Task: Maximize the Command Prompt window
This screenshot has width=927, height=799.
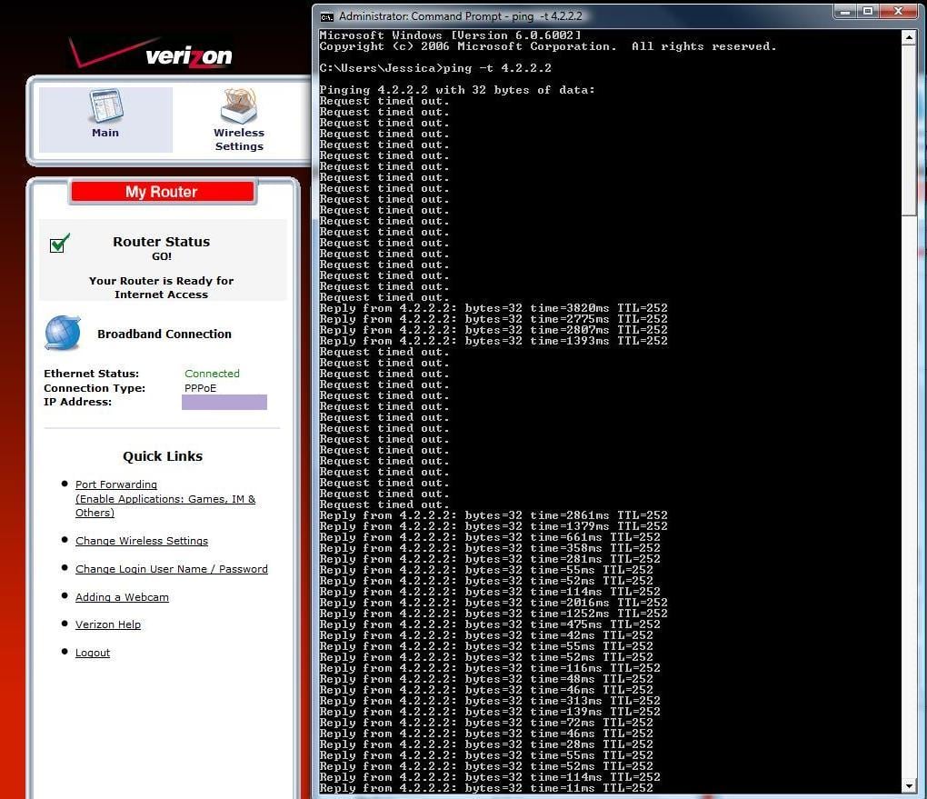Action: coord(867,11)
